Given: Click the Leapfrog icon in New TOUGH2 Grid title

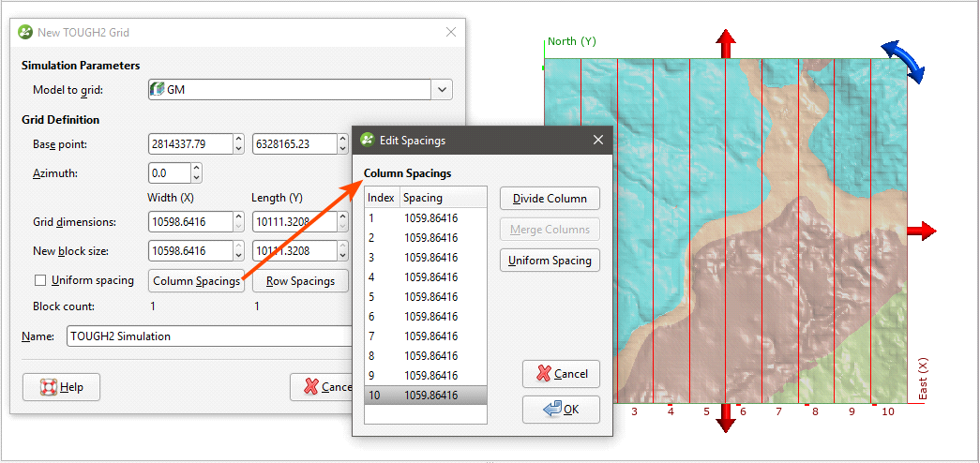Looking at the screenshot, I should pos(25,32).
